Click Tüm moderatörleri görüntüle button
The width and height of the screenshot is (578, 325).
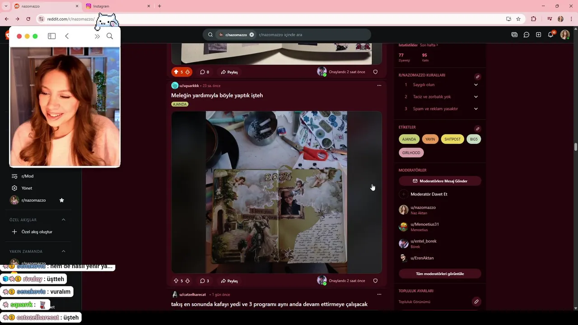[x=440, y=274]
